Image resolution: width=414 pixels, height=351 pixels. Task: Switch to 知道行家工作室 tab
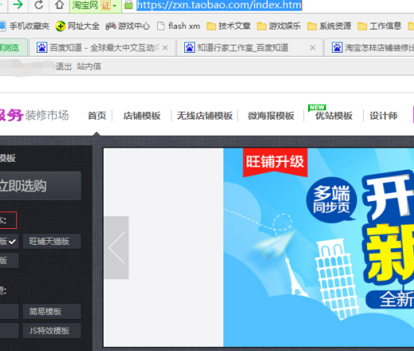pyautogui.click(x=242, y=48)
